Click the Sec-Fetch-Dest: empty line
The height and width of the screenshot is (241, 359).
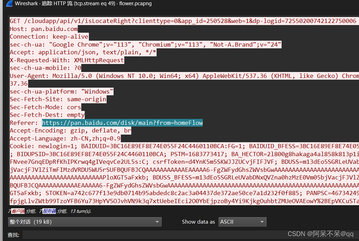[47, 115]
